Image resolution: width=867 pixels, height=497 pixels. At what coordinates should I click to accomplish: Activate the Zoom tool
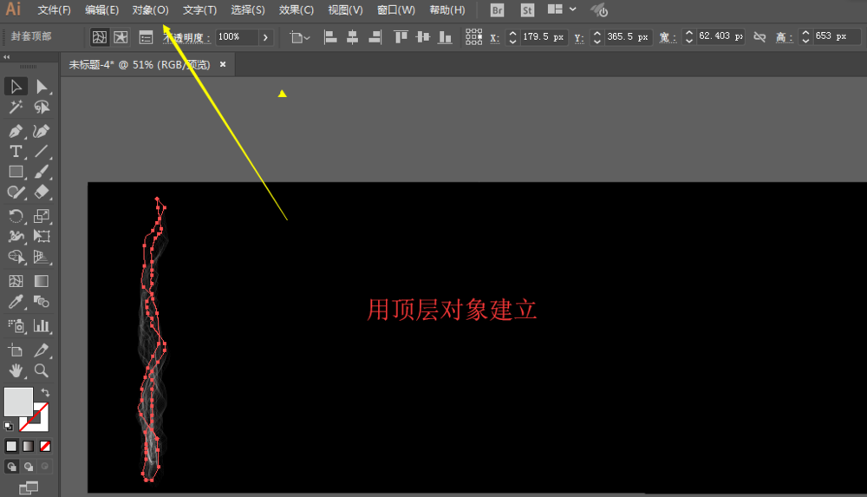point(42,370)
